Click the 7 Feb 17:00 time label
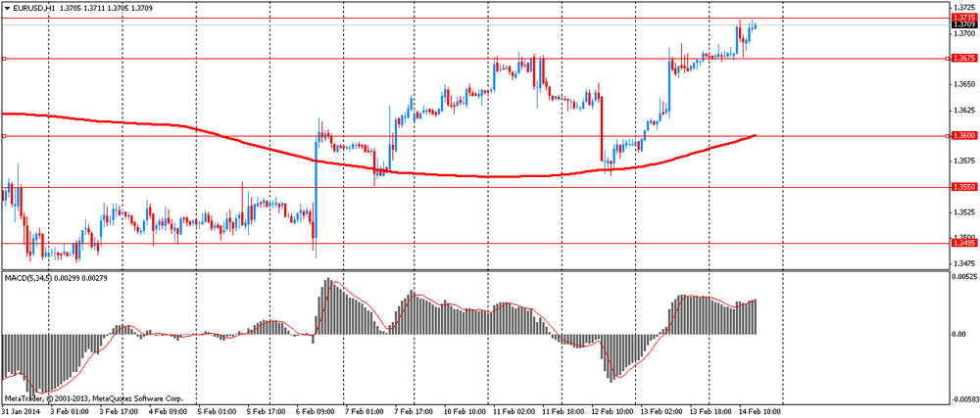980x418 pixels. click(x=415, y=412)
